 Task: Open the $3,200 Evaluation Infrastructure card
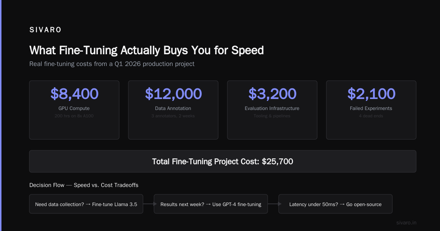click(272, 110)
